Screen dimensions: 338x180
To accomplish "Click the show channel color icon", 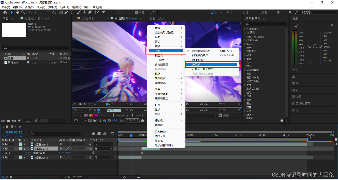I will (104, 120).
